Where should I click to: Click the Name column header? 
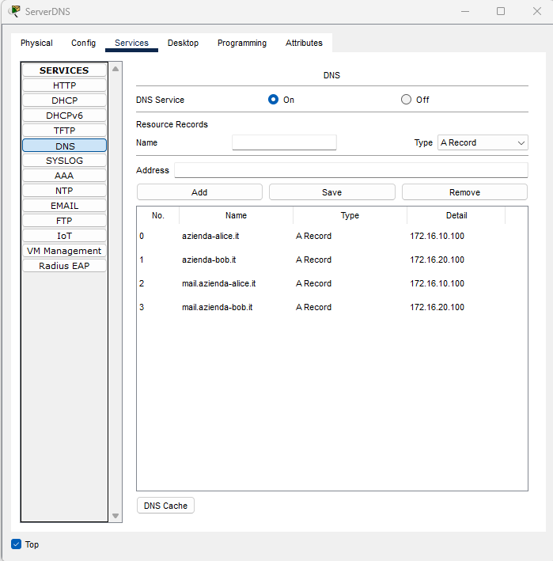click(236, 215)
